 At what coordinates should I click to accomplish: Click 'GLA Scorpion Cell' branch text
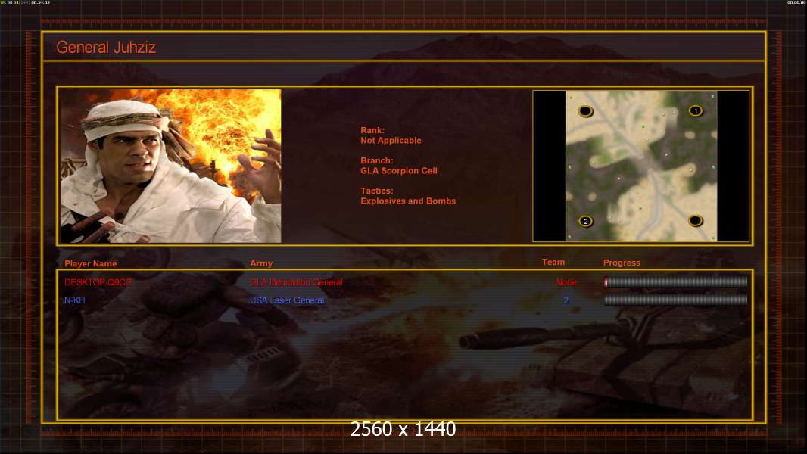[399, 171]
